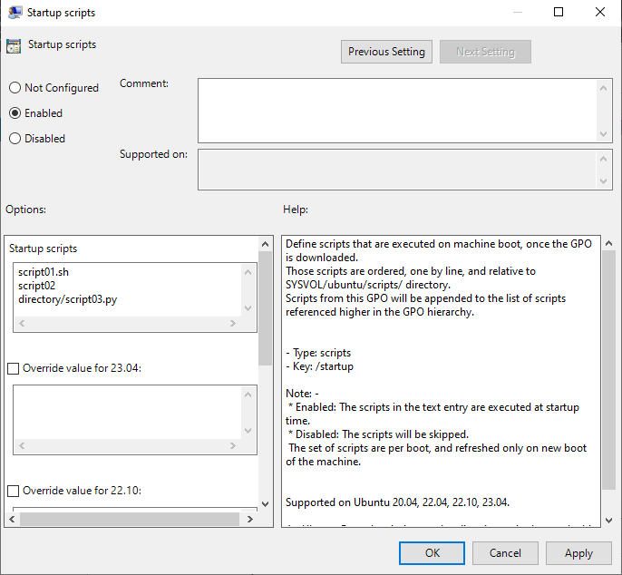The width and height of the screenshot is (622, 575).
Task: Click scripts list up arrow
Action: pyautogui.click(x=248, y=272)
